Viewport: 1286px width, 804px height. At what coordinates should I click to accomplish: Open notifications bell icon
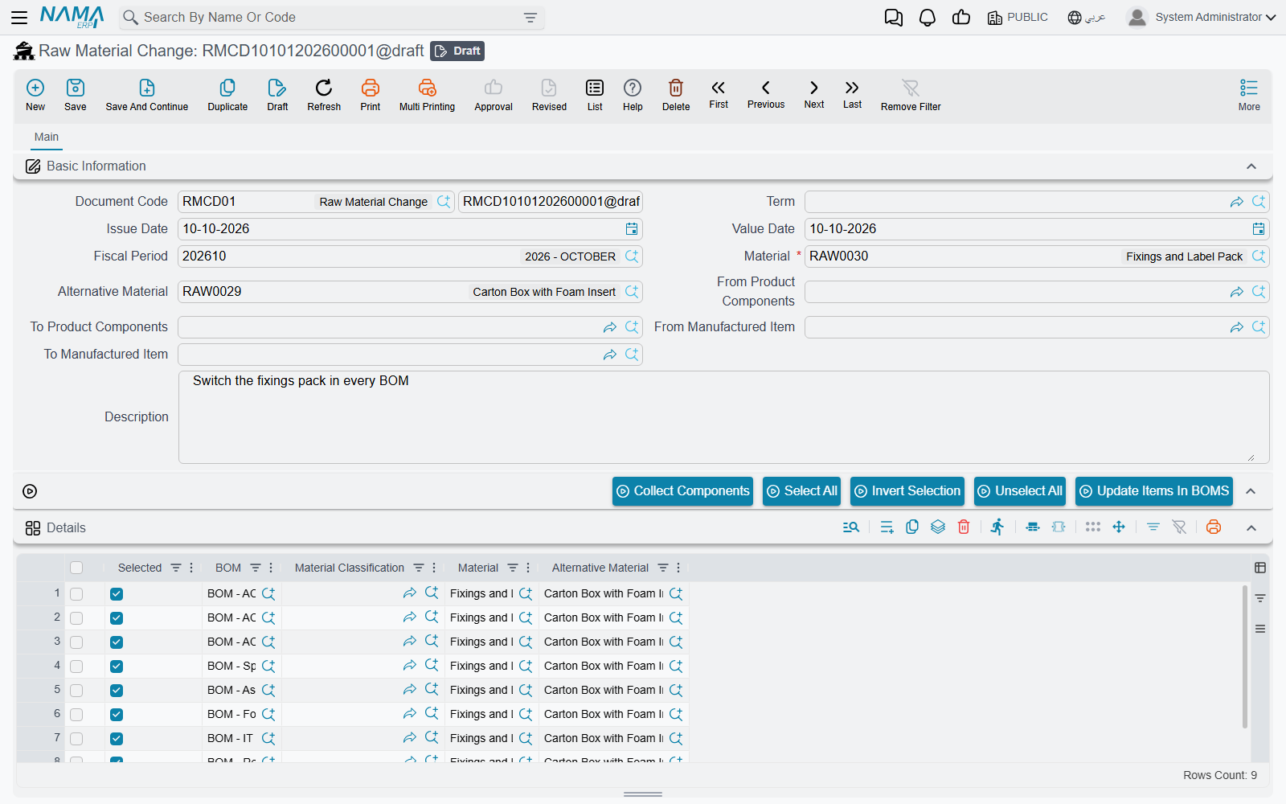pyautogui.click(x=928, y=18)
